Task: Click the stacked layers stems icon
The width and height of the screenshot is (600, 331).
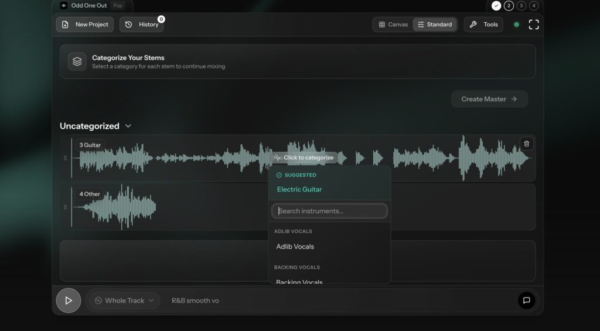Action: (x=77, y=62)
